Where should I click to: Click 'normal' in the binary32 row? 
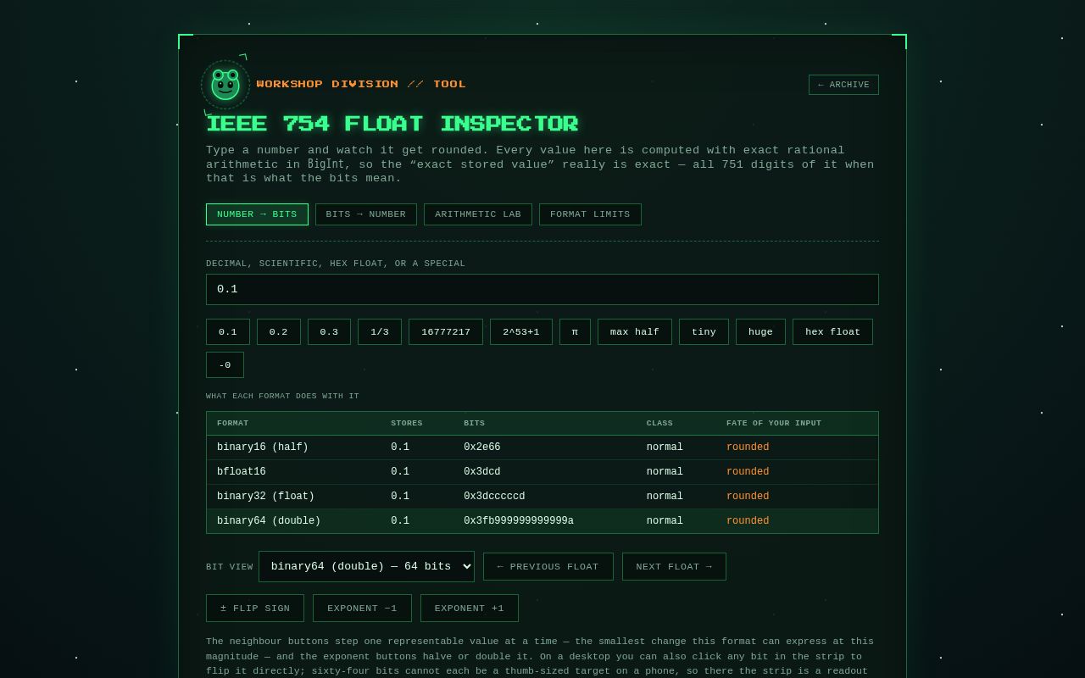pos(665,497)
